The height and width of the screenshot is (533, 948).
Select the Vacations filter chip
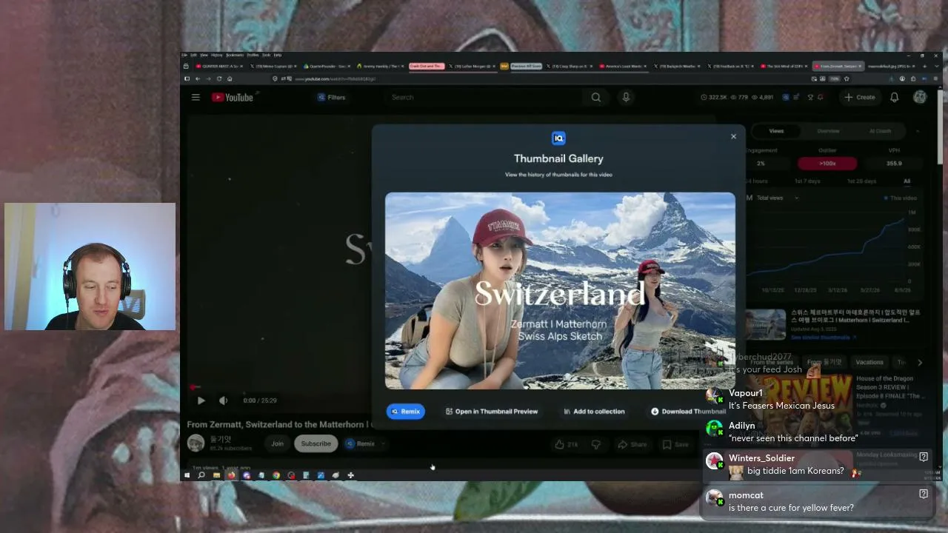869,362
